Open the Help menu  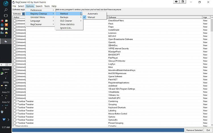(x=54, y=6)
